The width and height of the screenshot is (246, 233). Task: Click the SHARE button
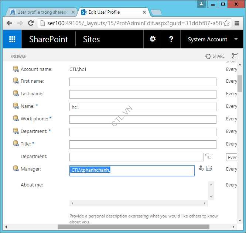click(215, 56)
